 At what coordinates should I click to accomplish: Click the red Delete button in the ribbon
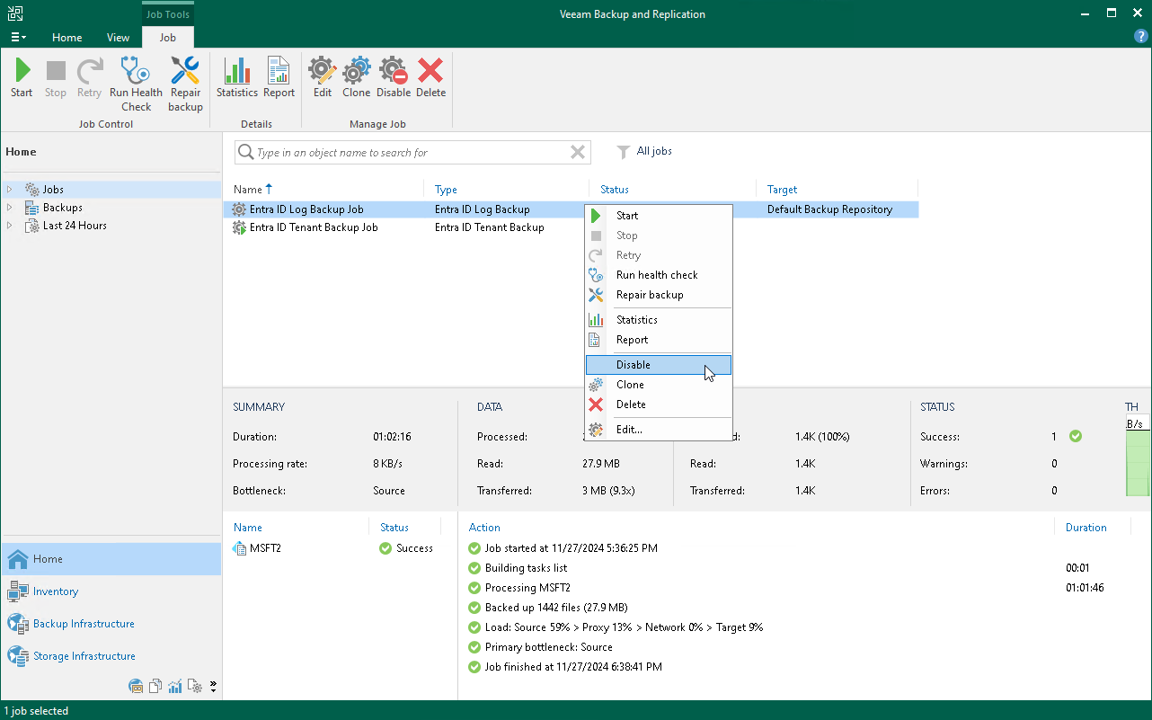(x=431, y=77)
